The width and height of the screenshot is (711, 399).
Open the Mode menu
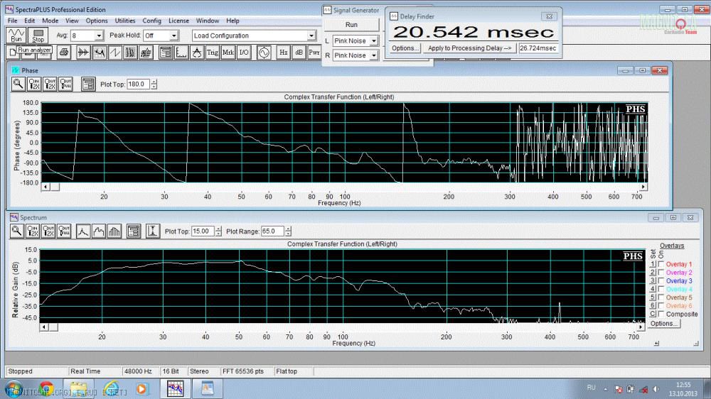[50, 21]
